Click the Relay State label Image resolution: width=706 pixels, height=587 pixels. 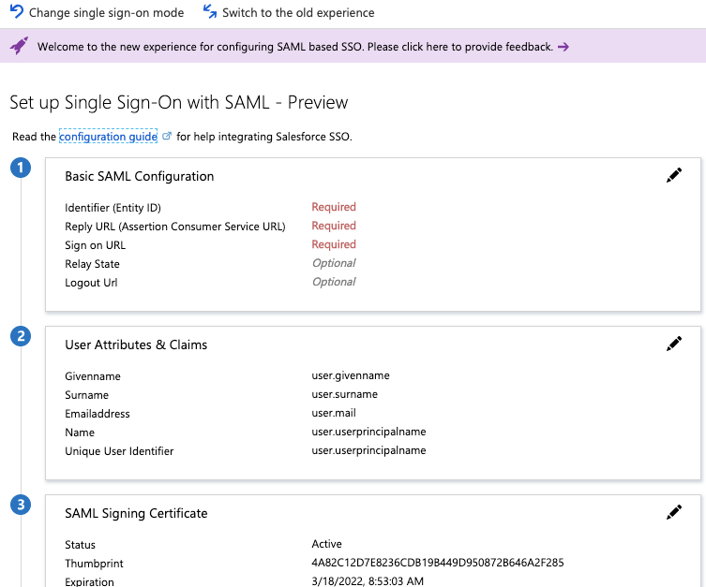(92, 264)
